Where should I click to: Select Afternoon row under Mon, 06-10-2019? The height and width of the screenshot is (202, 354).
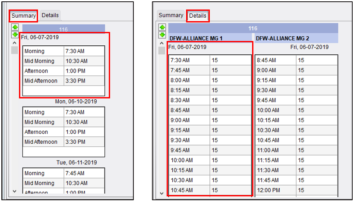63,132
